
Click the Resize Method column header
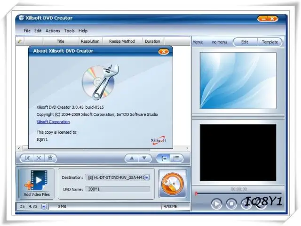[122, 41]
